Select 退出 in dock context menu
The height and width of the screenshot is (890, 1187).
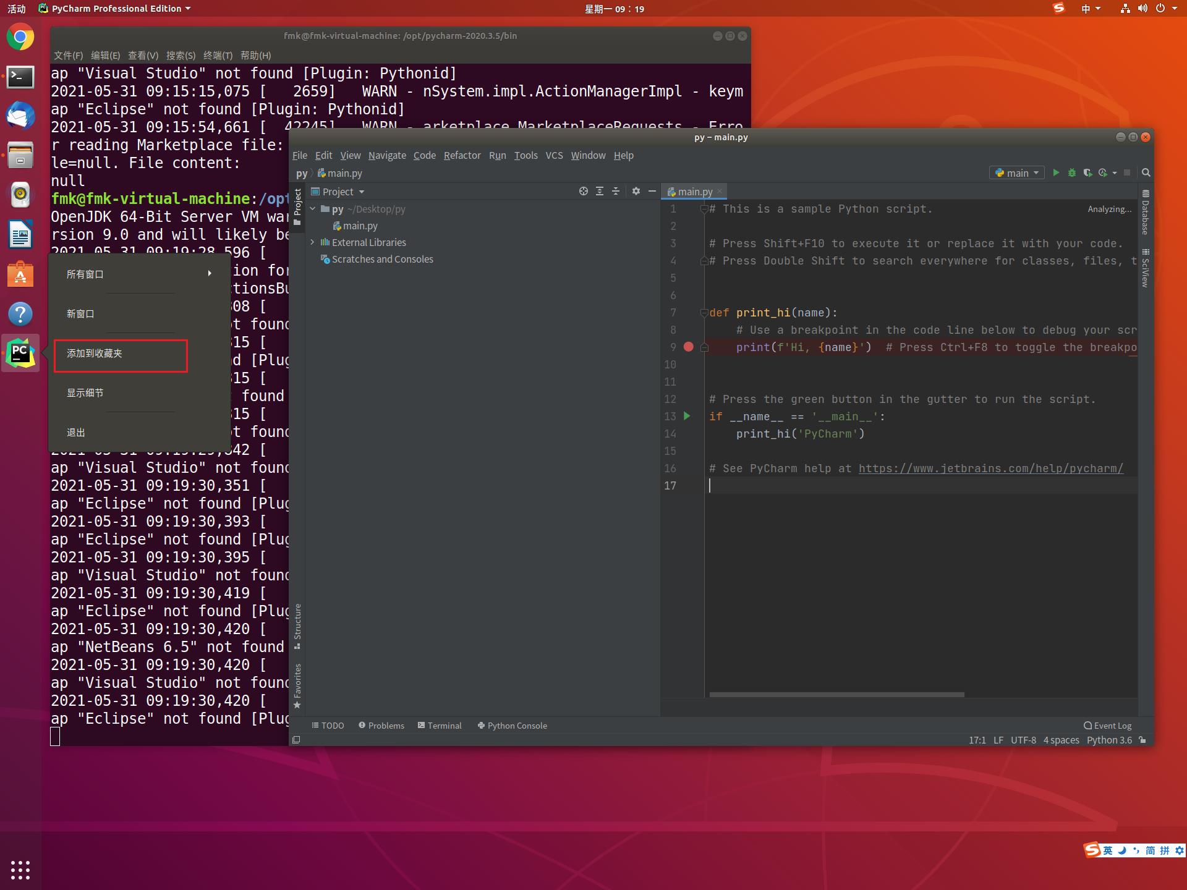click(x=76, y=433)
